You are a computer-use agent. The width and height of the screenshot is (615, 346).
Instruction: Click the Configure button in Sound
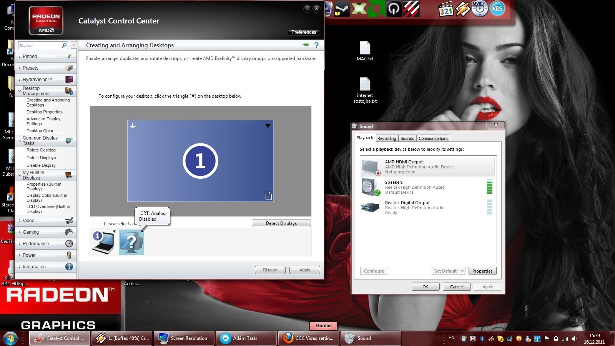(374, 271)
